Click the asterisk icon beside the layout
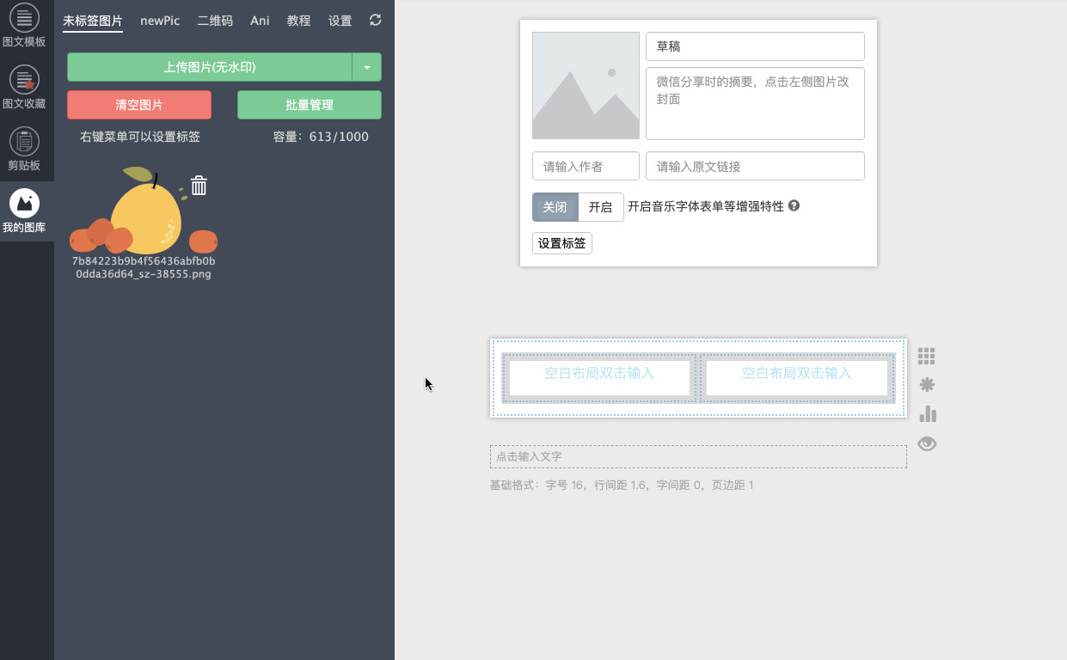 point(926,385)
